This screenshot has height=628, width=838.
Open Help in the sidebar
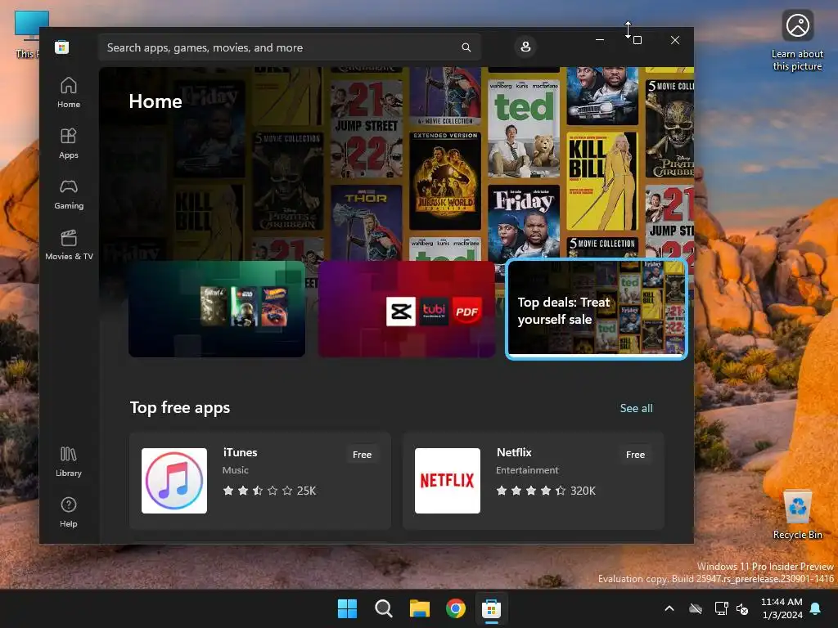(69, 512)
